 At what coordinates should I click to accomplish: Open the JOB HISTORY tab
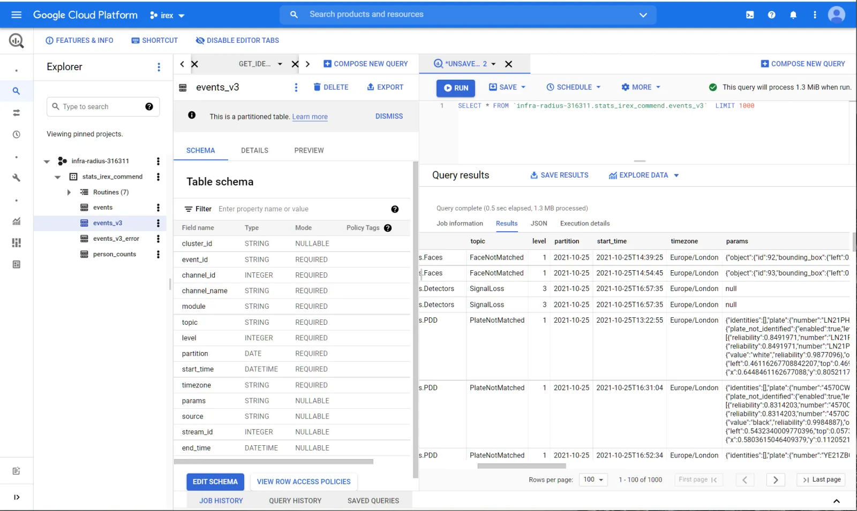click(221, 501)
